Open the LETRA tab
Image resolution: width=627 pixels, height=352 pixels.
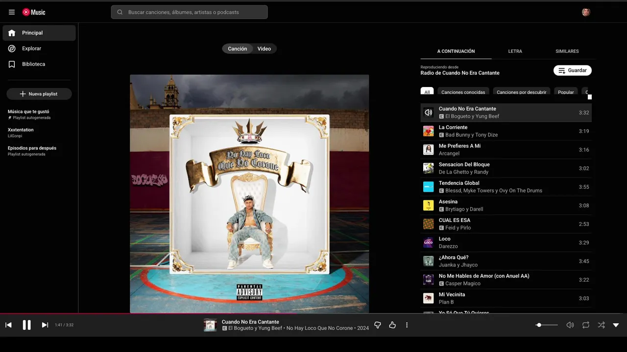pos(515,51)
